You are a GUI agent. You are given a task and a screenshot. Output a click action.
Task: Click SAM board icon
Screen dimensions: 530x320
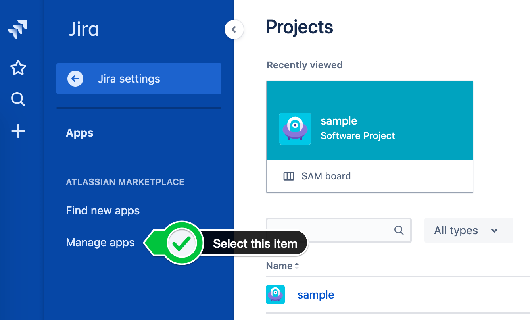(x=289, y=176)
